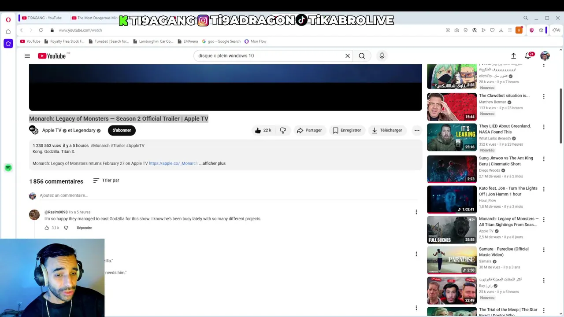Click the padlock site info icon

coord(52,30)
